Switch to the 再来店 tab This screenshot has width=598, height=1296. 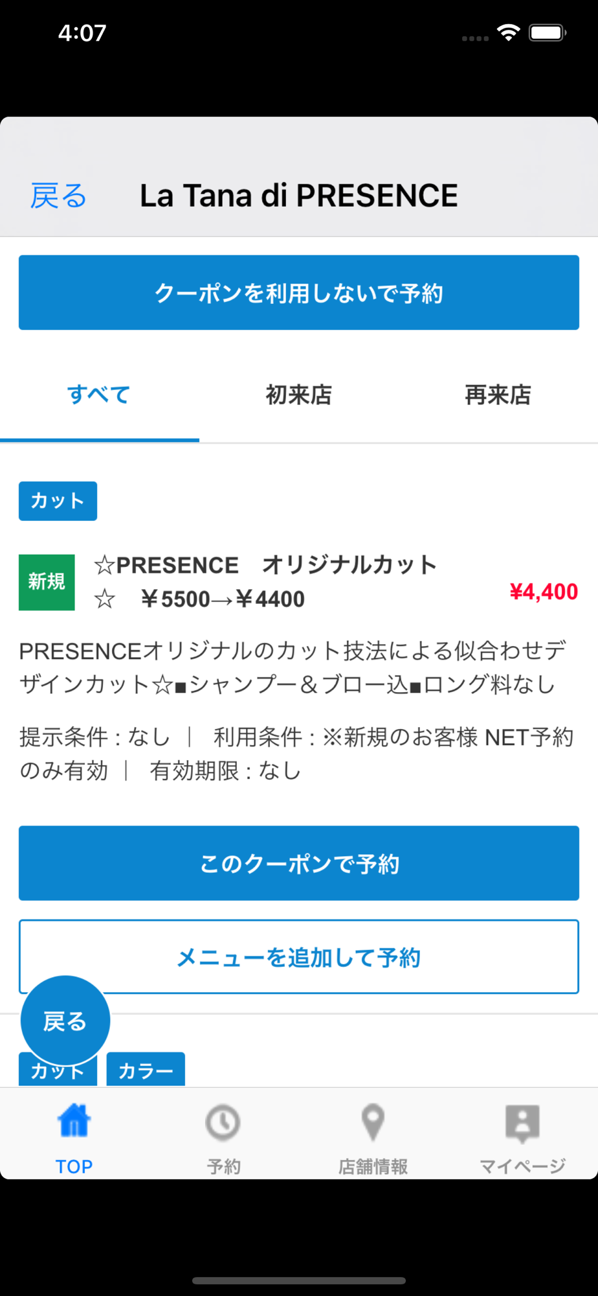[x=498, y=395]
